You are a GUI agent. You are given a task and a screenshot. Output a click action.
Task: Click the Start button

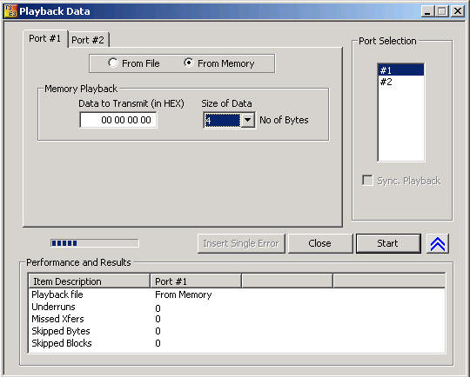click(x=388, y=243)
